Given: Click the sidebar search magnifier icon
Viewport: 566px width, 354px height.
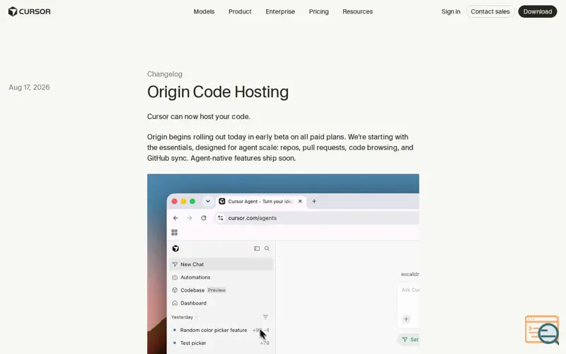Looking at the screenshot, I should tap(267, 249).
